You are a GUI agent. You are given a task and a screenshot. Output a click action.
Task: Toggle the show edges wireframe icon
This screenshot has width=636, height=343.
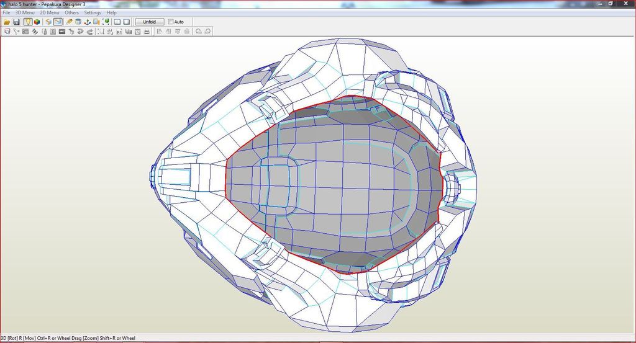click(58, 22)
